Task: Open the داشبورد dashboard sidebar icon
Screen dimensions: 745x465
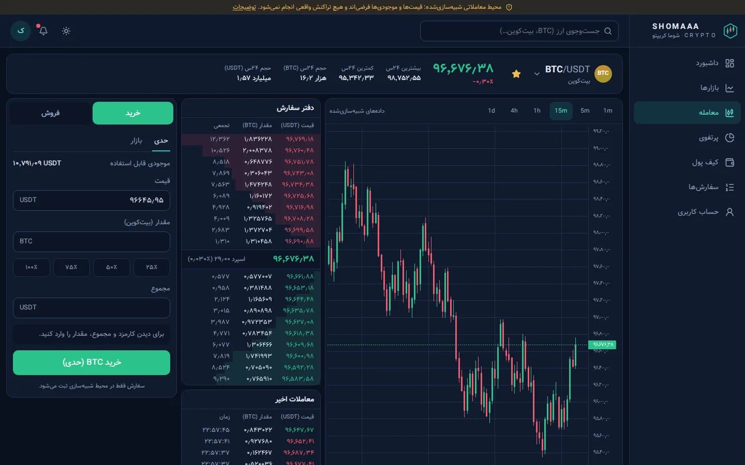Action: 729,63
